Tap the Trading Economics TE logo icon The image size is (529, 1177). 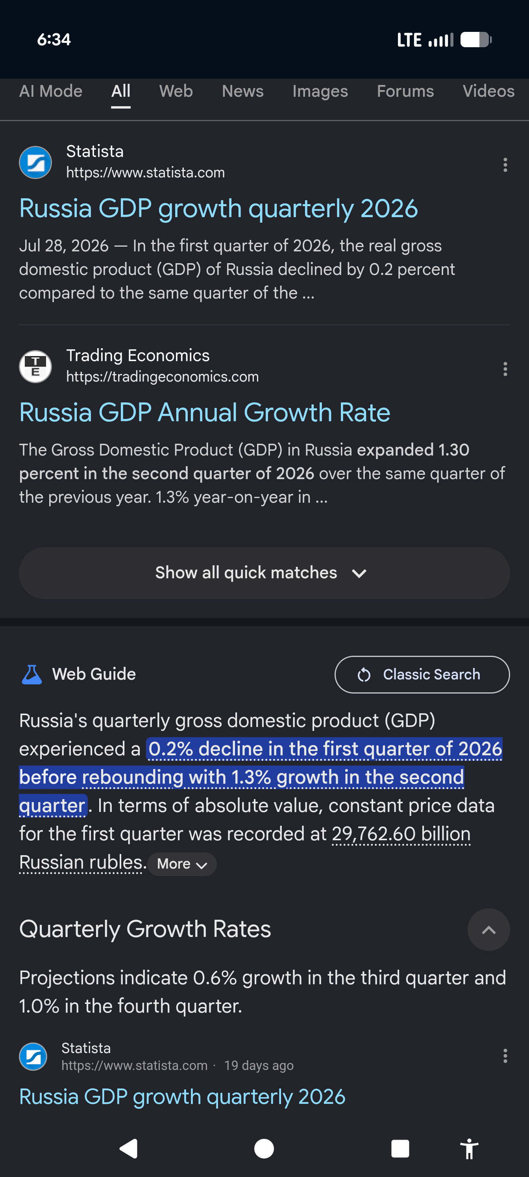[x=35, y=367]
